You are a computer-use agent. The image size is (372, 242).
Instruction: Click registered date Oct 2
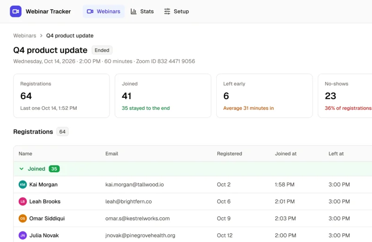tap(224, 185)
